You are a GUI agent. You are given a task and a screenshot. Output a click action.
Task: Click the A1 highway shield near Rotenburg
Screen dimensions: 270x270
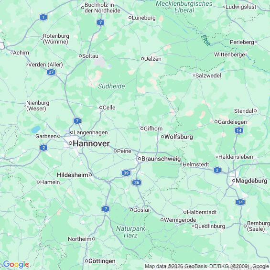click(x=43, y=17)
